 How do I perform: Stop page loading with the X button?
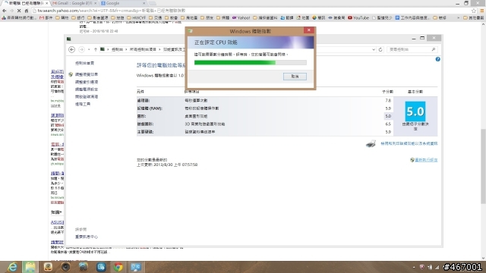pyautogui.click(x=19, y=11)
